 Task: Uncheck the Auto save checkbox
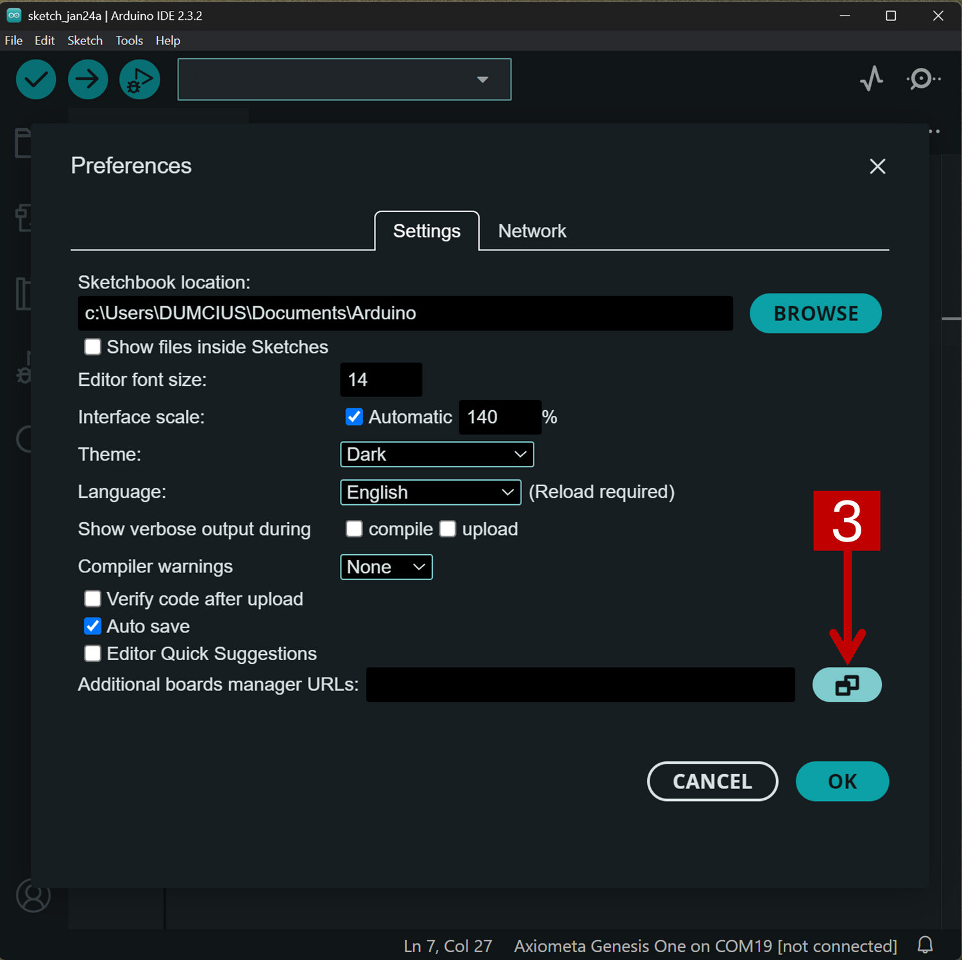pos(93,626)
